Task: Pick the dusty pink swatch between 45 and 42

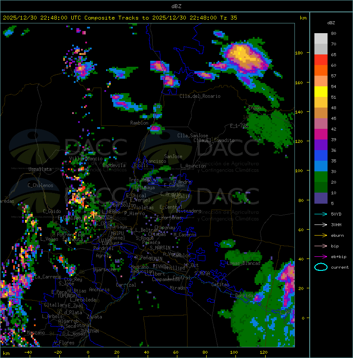Action: [321, 124]
